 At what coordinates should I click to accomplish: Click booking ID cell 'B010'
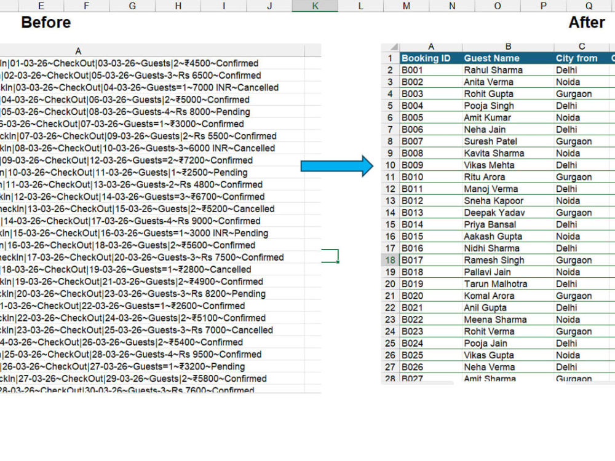tap(430, 177)
